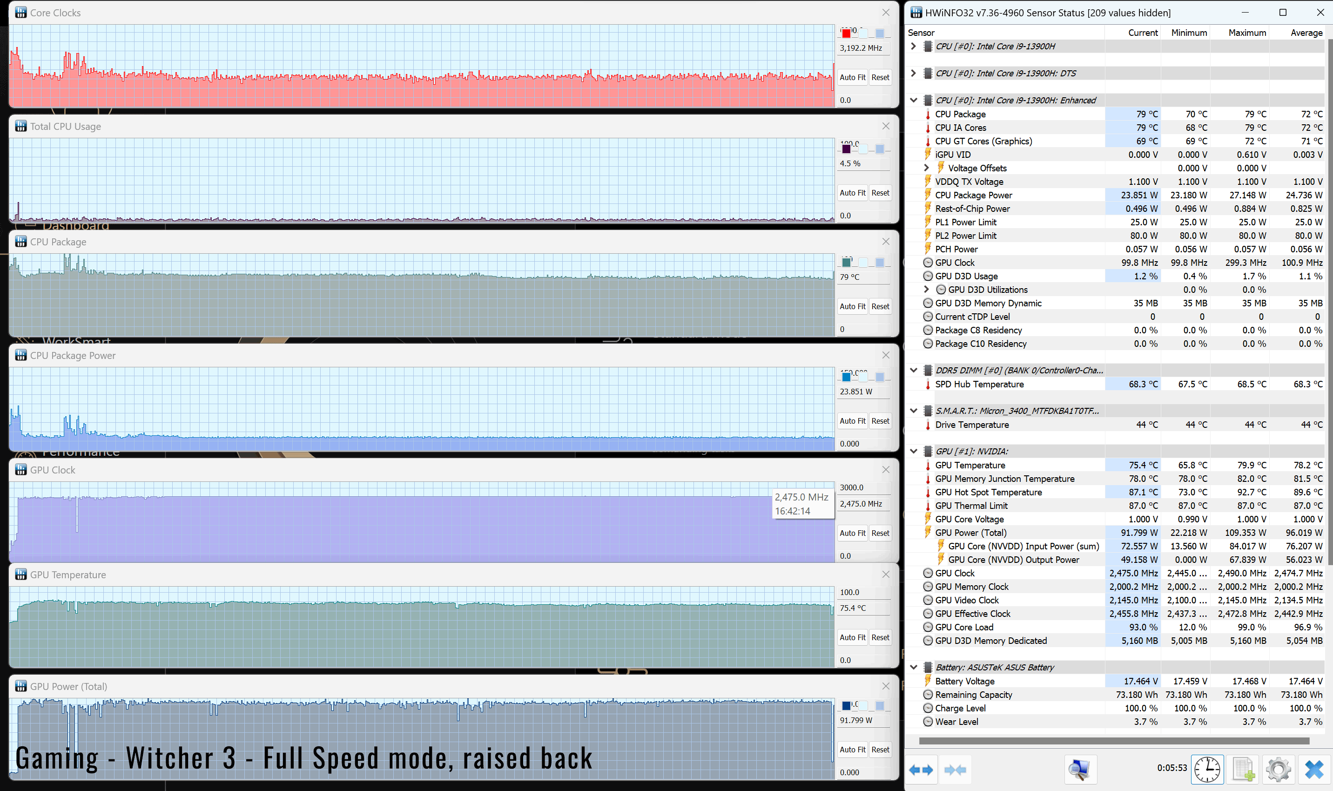This screenshot has height=791, width=1333.
Task: Close the Total CPU Usage graph window
Action: point(885,126)
